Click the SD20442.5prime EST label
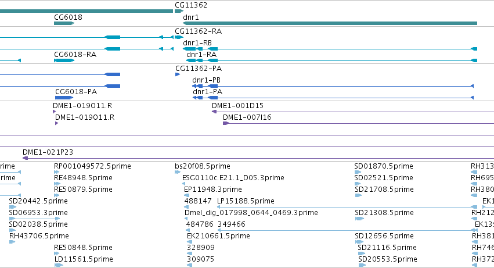 tap(38, 201)
